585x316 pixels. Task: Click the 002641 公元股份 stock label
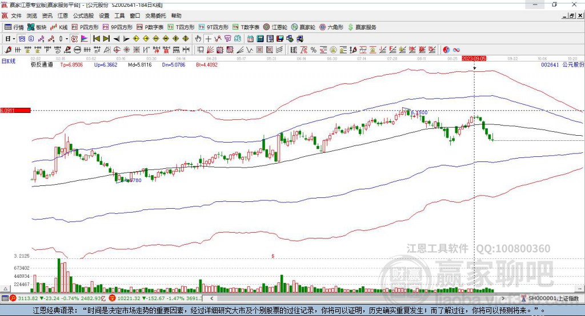(x=563, y=64)
